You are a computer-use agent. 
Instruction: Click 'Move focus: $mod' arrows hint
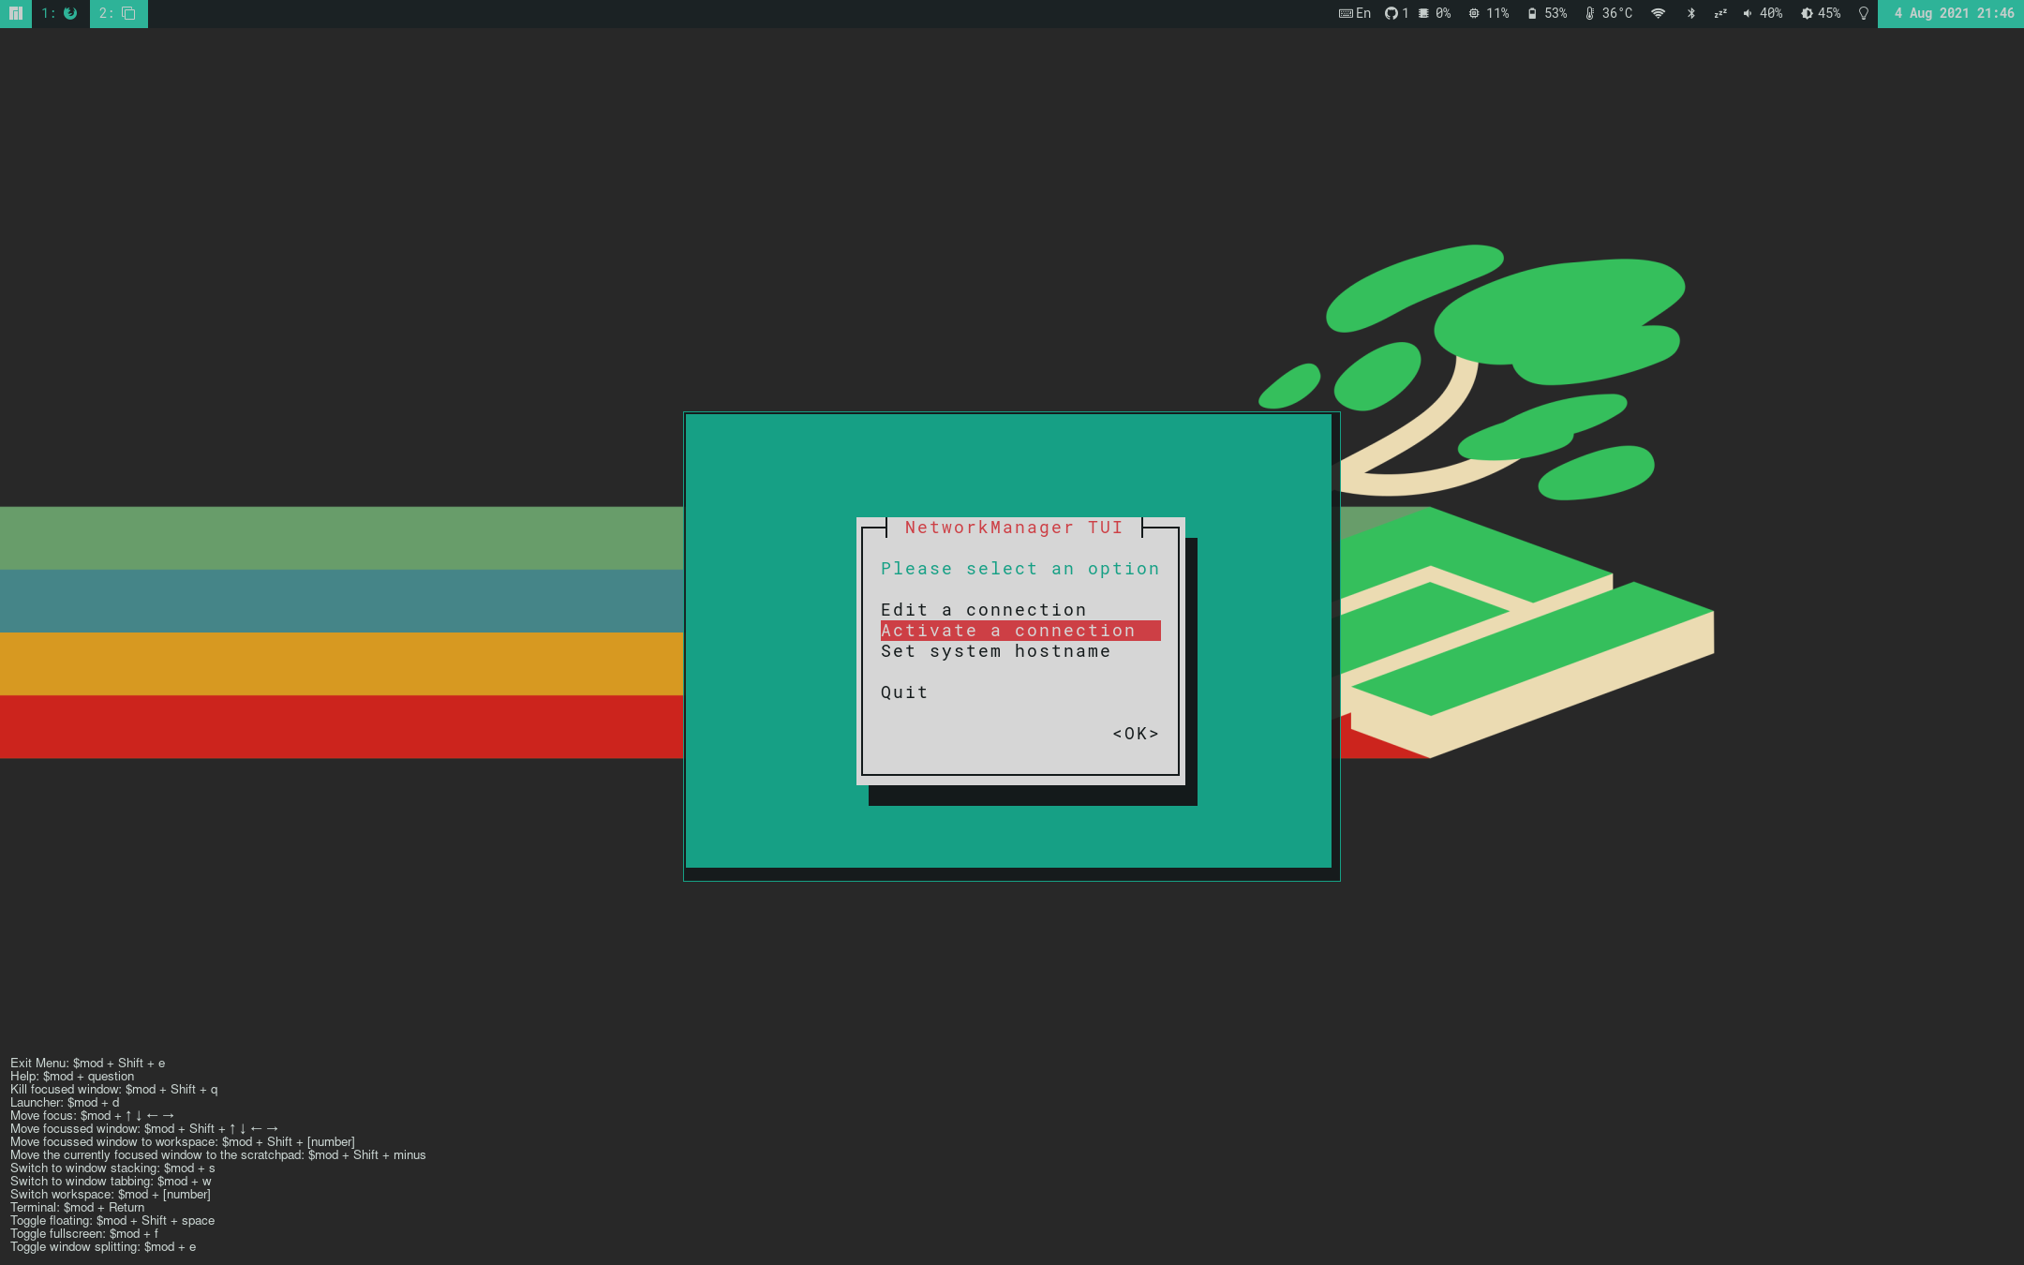point(93,1115)
